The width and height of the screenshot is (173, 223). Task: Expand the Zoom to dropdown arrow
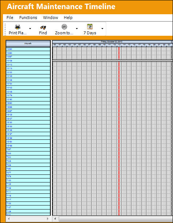click(77, 29)
